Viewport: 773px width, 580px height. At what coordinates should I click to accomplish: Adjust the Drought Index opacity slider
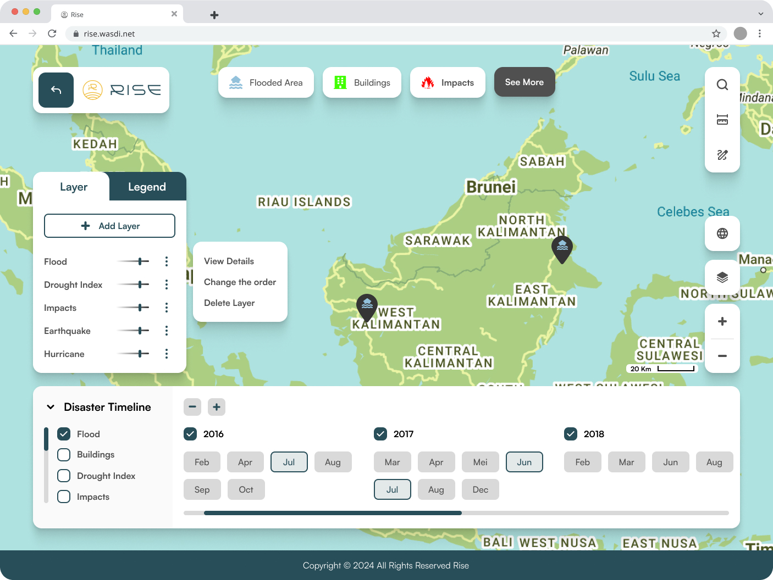140,285
